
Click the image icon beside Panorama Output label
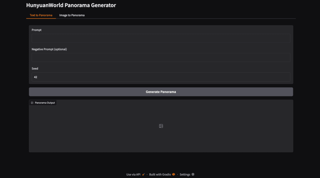[x=32, y=103]
